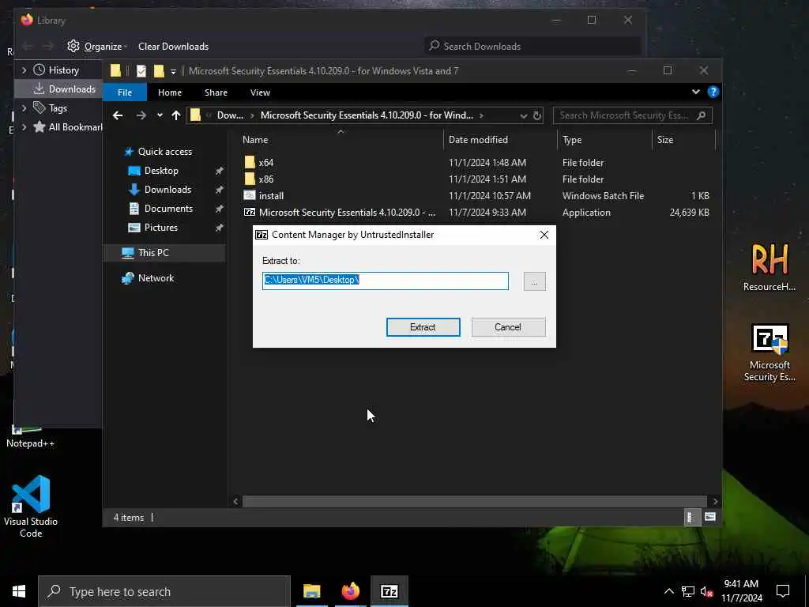809x607 pixels.
Task: Open Microsoft Security Essentials desktop icon
Action: coord(769,353)
